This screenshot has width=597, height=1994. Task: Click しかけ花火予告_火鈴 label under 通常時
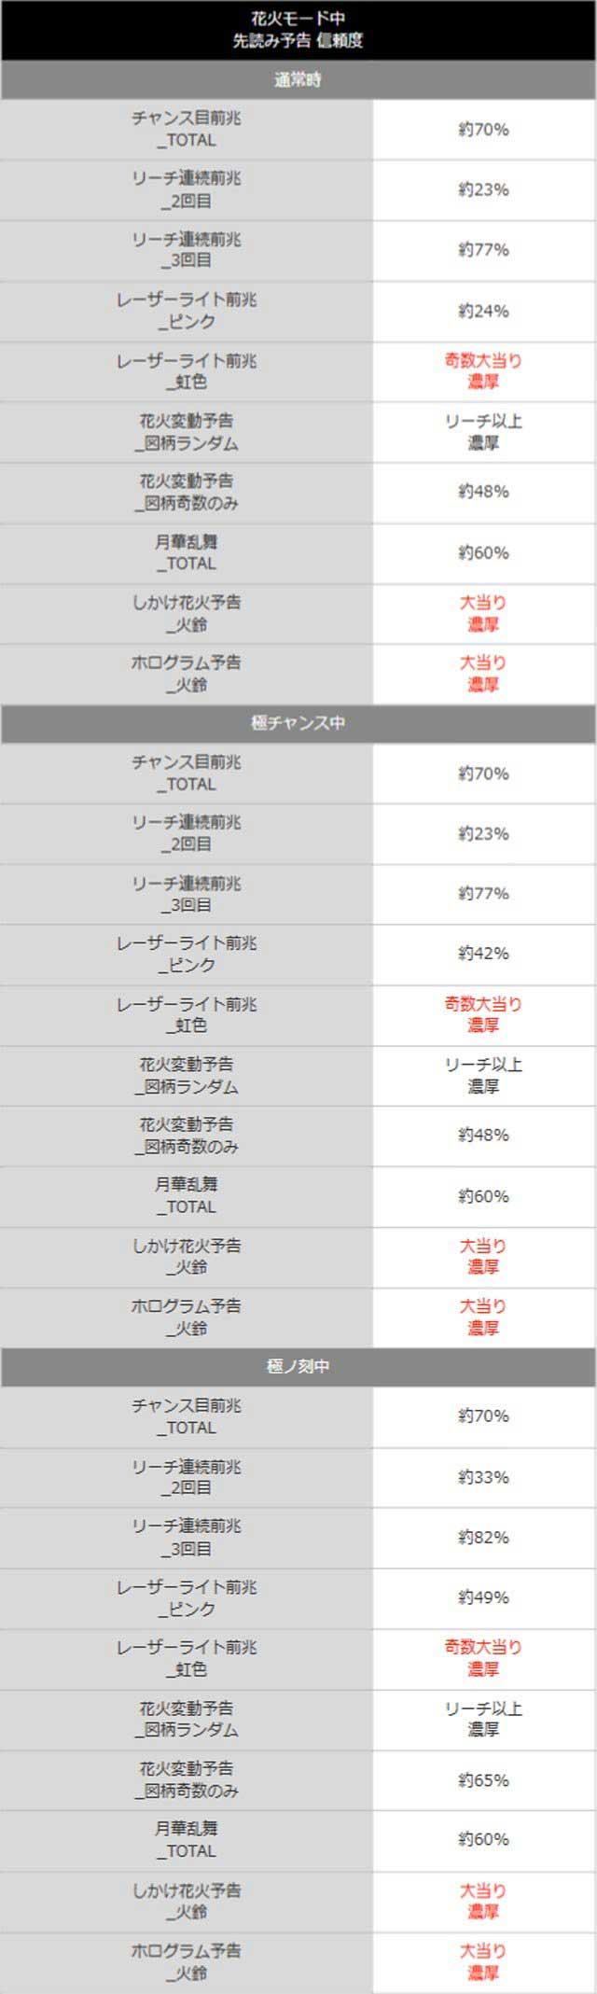187,613
